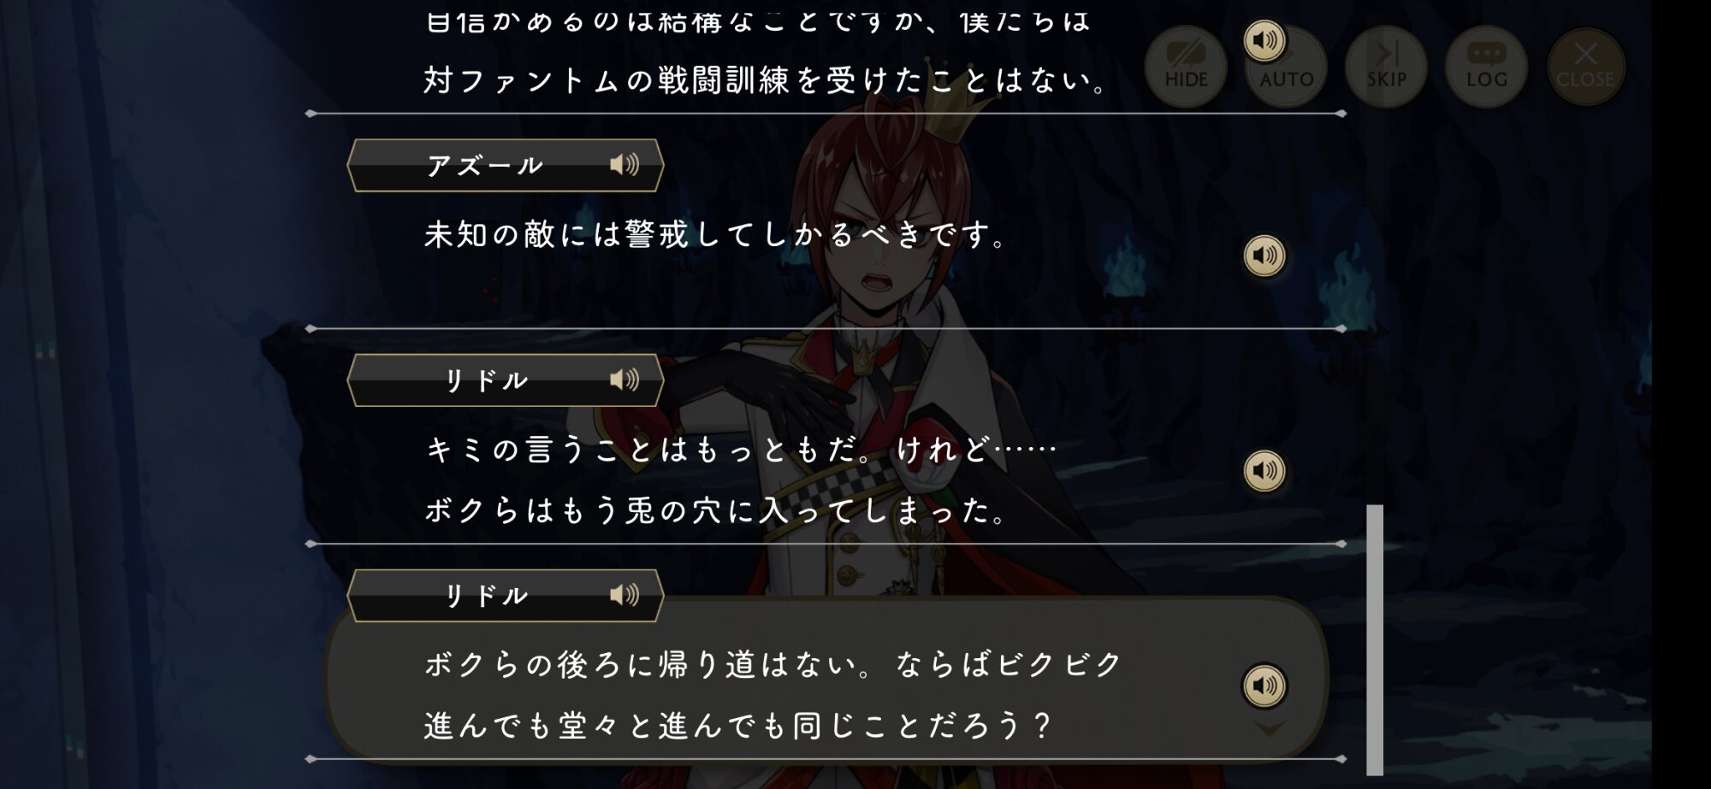
Task: Skip the story with SKIP button
Action: (1387, 66)
